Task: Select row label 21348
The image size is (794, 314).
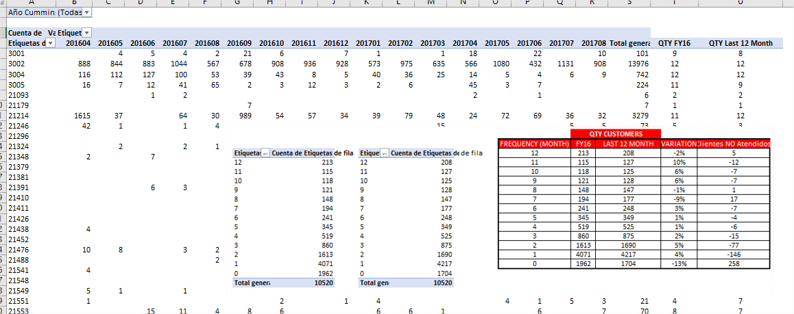Action: (x=19, y=157)
